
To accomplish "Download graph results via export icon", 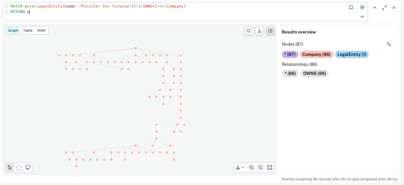I will (259, 31).
